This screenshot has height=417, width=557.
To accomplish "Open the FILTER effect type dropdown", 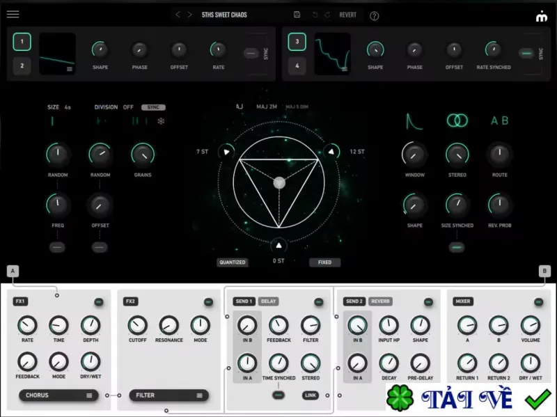I will tap(168, 395).
